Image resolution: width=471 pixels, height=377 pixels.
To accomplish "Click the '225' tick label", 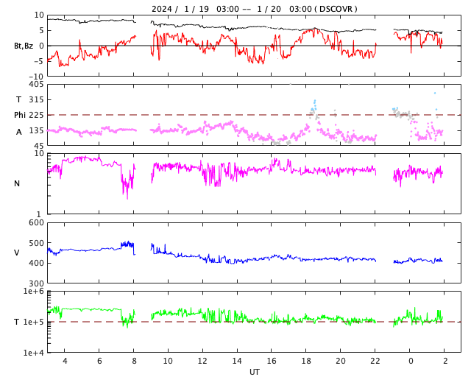I will click(x=36, y=115).
